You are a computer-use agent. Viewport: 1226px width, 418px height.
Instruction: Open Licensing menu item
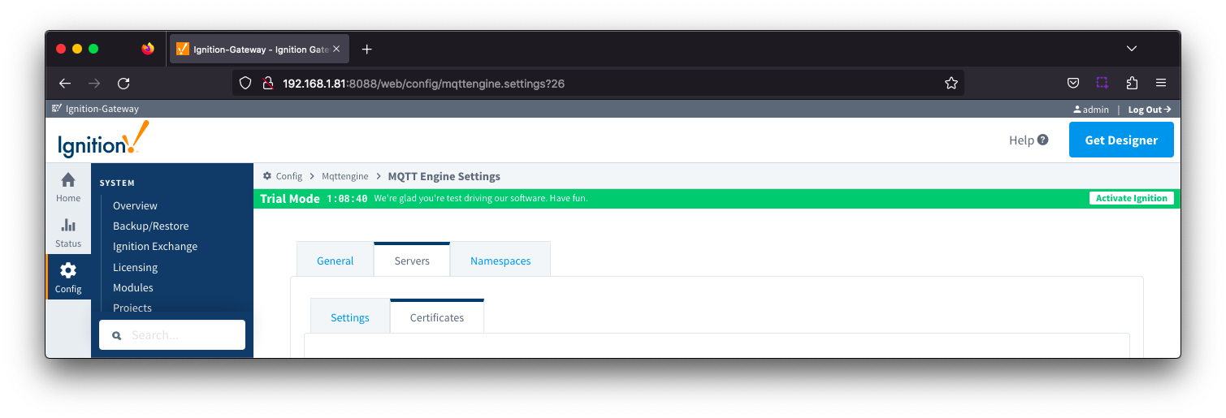click(135, 267)
